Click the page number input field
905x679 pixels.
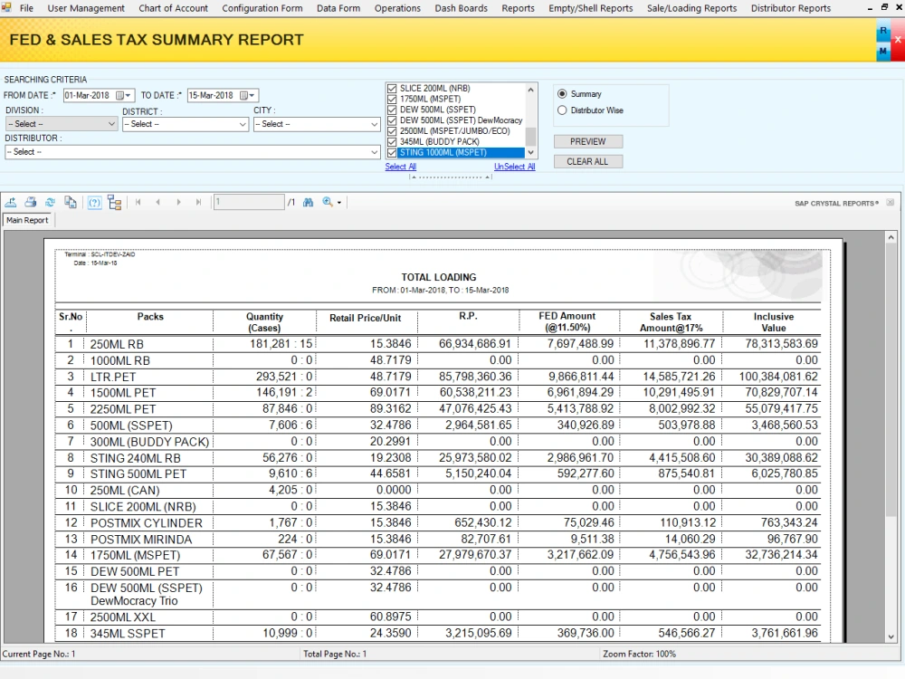pos(249,202)
